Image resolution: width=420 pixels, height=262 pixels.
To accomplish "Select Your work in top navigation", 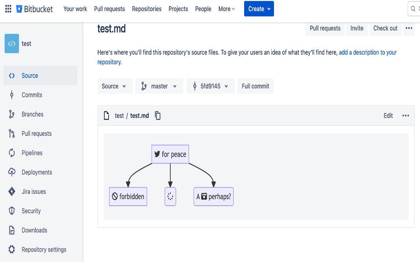I will pos(75,9).
